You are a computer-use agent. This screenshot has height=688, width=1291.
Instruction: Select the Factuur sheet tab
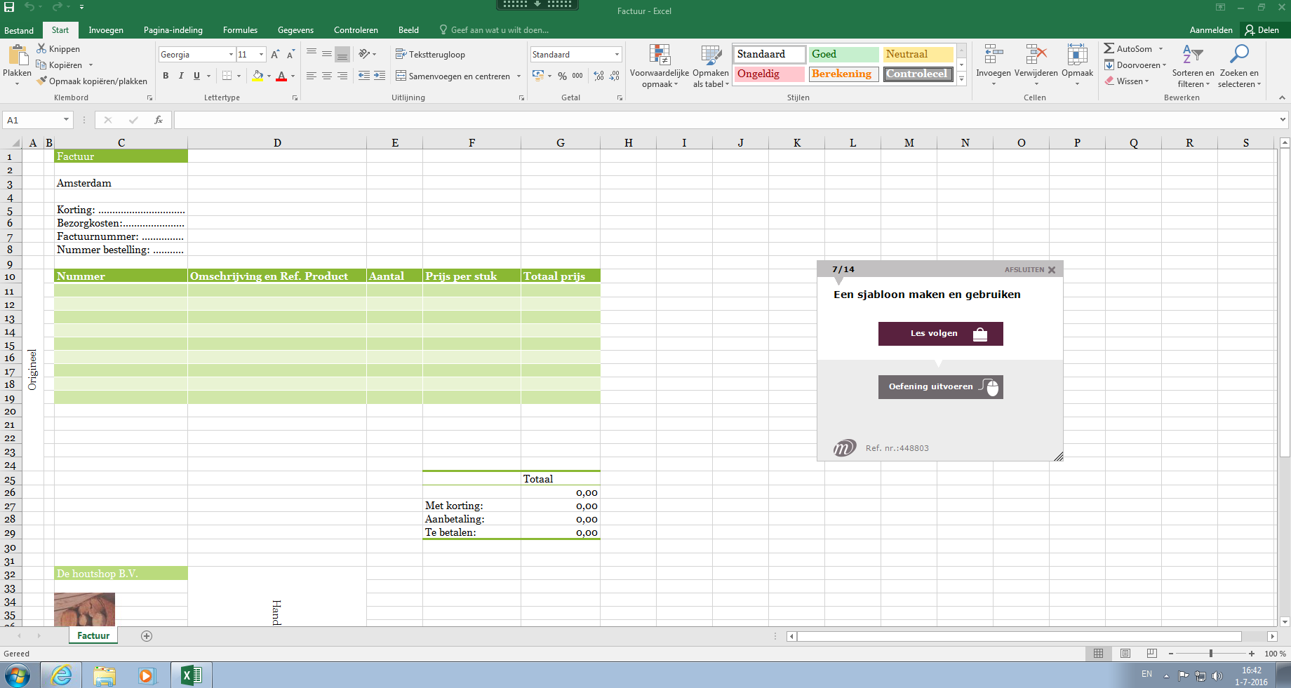point(93,635)
